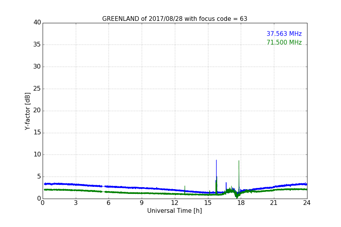The width and height of the screenshot is (341, 227).
Task: Click the x-axis tick label '12'
Action: point(175,203)
